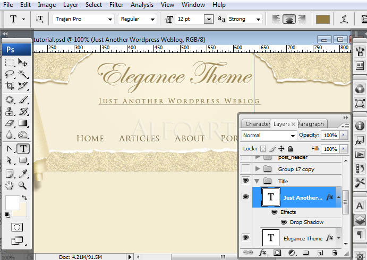Select the Horizontal Type tool in toolbox
The image size is (367, 260).
pos(23,148)
